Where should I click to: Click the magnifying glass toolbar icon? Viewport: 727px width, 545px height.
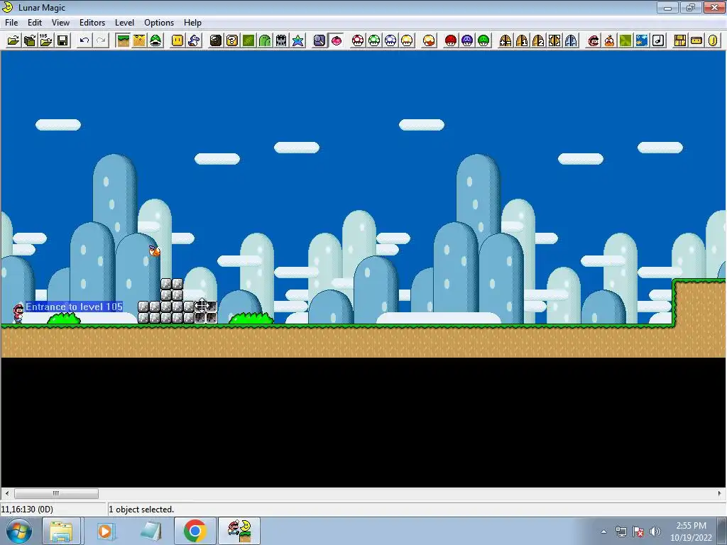click(319, 40)
